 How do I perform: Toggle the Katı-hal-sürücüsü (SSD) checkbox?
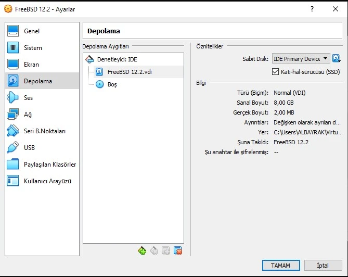[x=275, y=72]
